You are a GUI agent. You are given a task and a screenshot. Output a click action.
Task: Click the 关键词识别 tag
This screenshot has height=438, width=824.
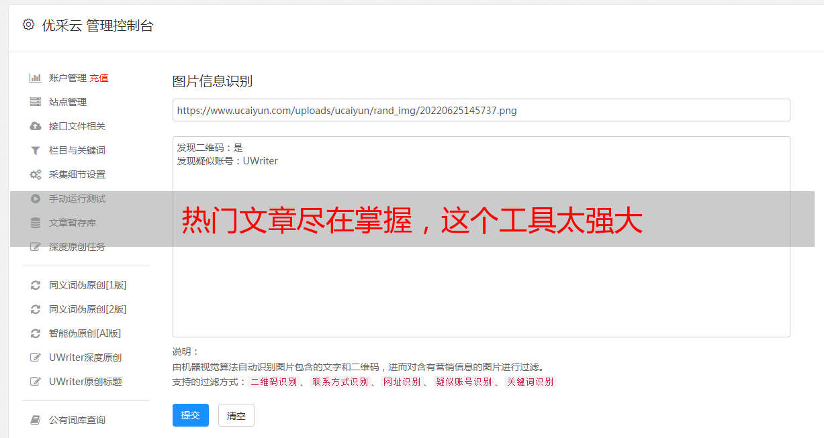530,382
